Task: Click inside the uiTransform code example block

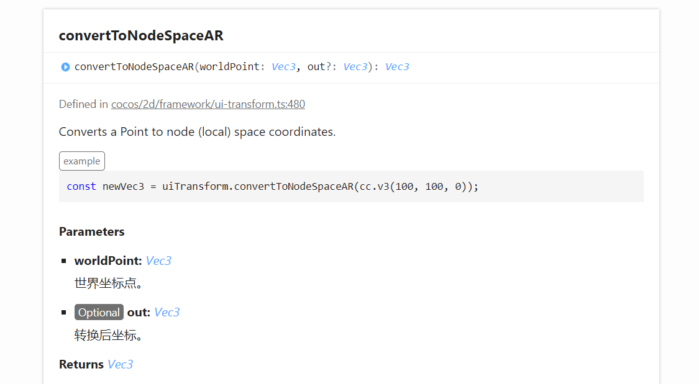Action: point(351,186)
